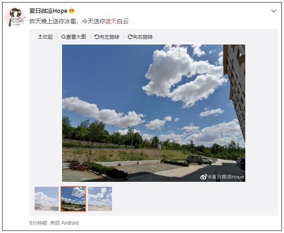
Task: Select the first photo thumbnail
Action: click(x=47, y=199)
